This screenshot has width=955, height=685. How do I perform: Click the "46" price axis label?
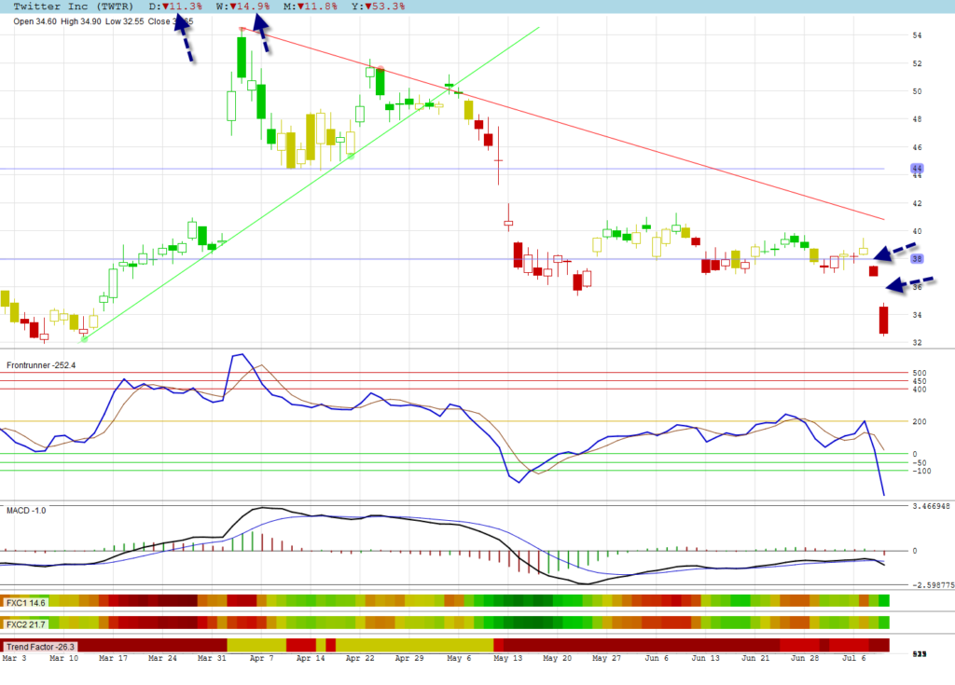click(918, 147)
